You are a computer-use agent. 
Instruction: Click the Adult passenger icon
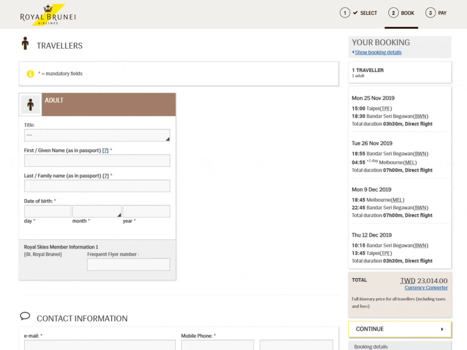pyautogui.click(x=30, y=104)
